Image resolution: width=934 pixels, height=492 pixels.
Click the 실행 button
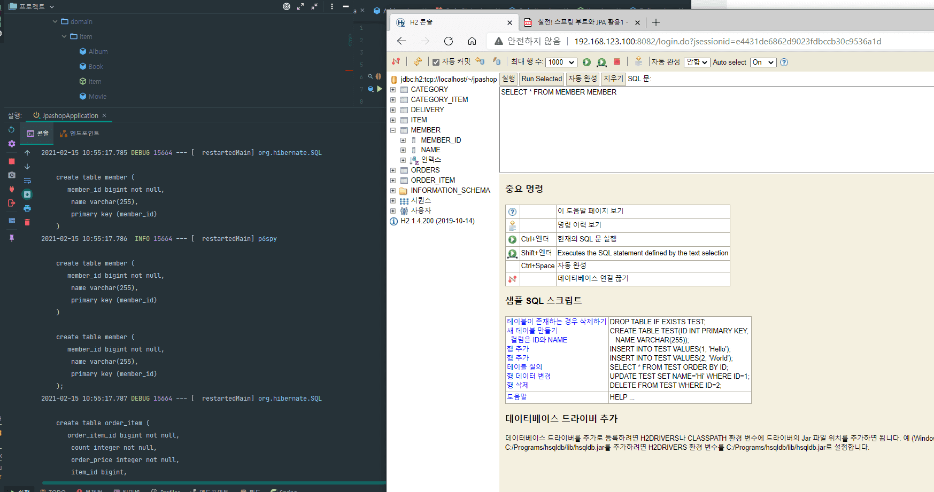click(x=508, y=79)
